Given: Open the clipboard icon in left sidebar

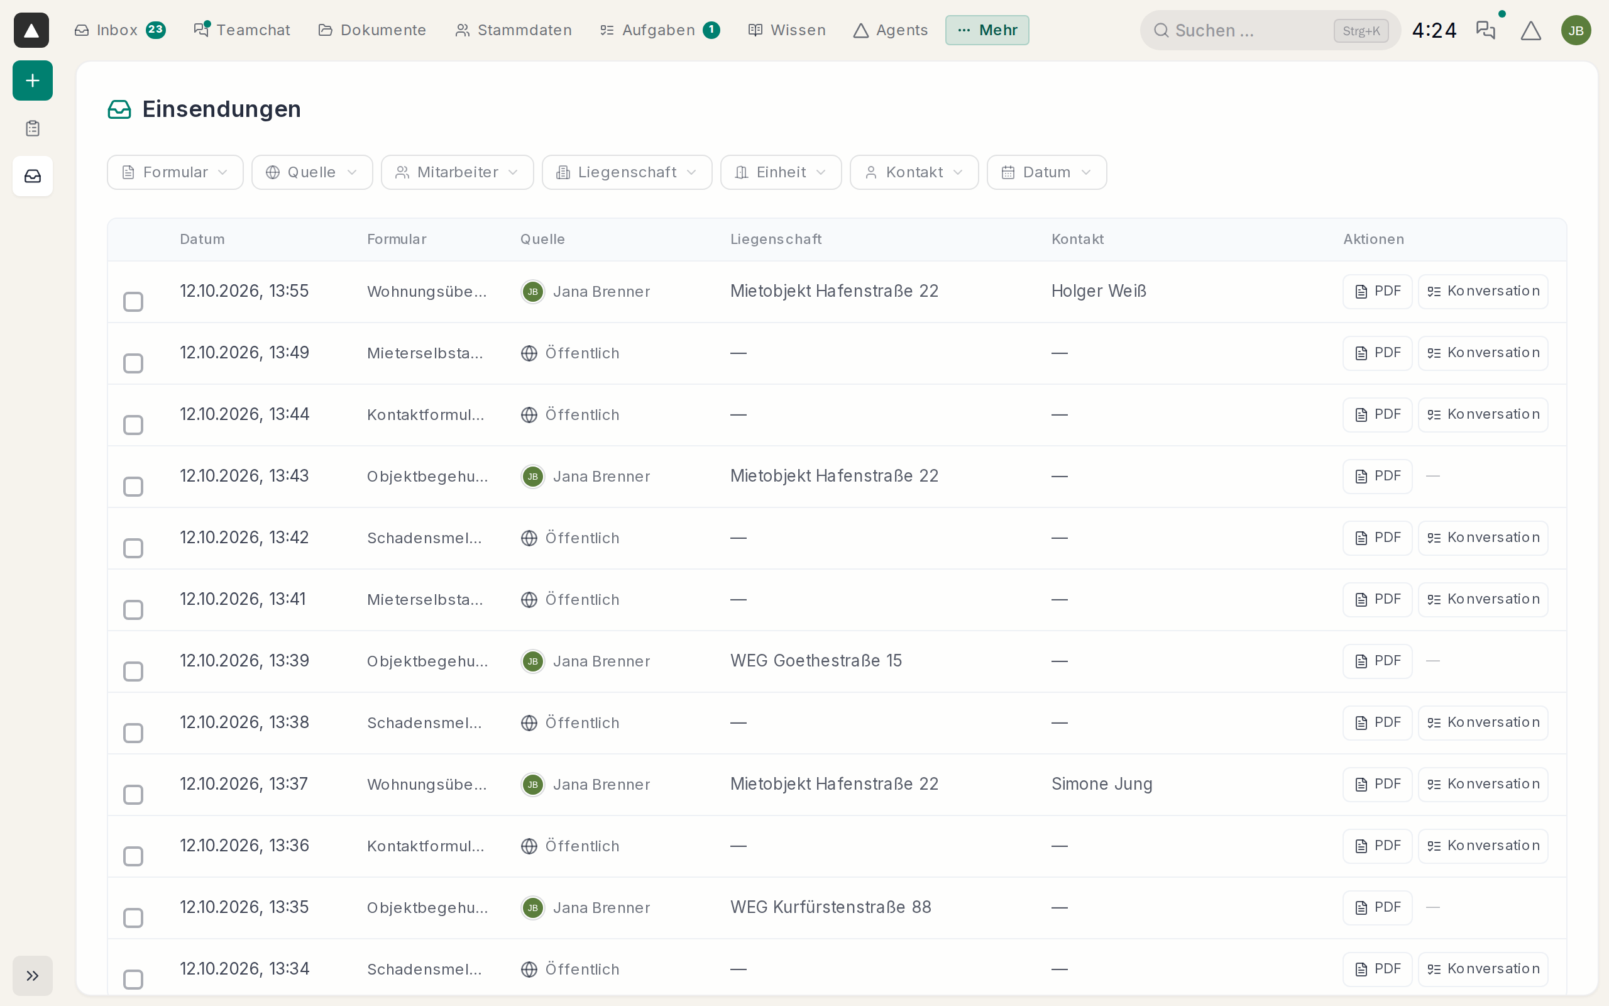Looking at the screenshot, I should 33,128.
